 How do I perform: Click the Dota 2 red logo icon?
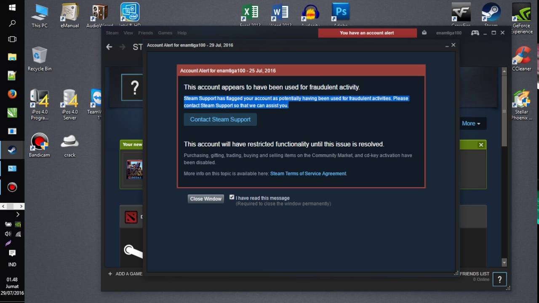click(131, 217)
